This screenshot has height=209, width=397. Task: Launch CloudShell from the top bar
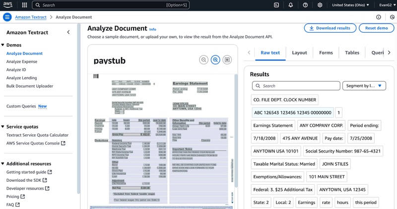(x=276, y=5)
